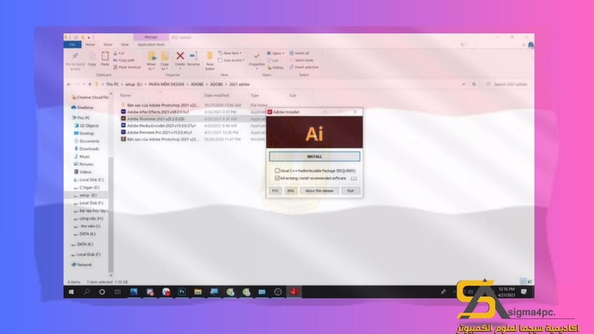Open Photoshop from the taskbar
This screenshot has height=334, width=594.
182,292
